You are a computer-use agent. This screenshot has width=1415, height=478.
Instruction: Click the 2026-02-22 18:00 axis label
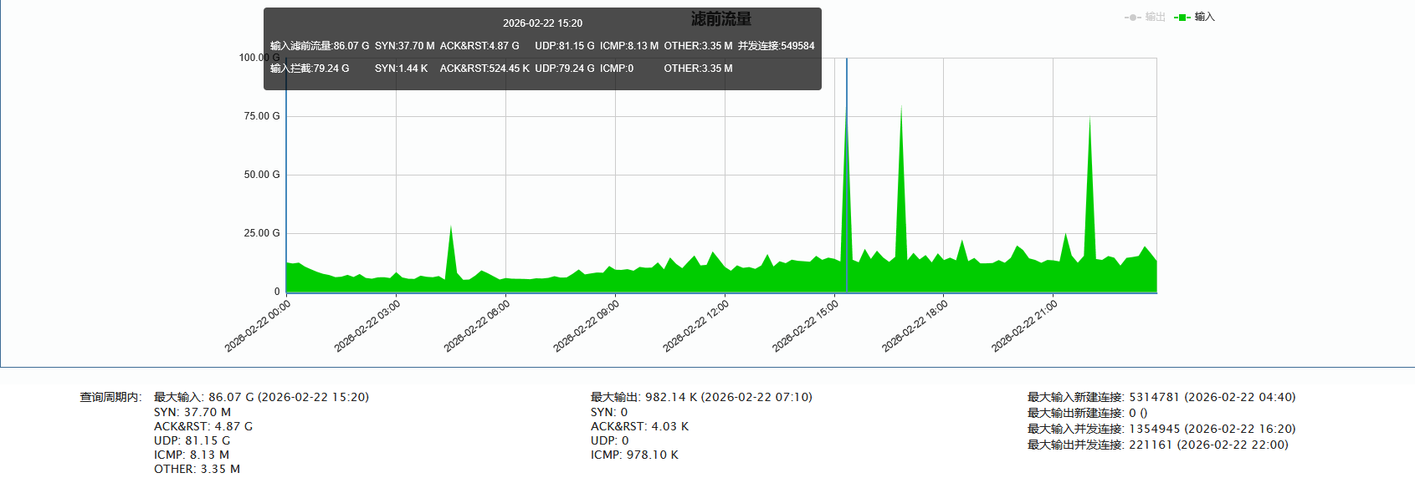pyautogui.click(x=916, y=326)
